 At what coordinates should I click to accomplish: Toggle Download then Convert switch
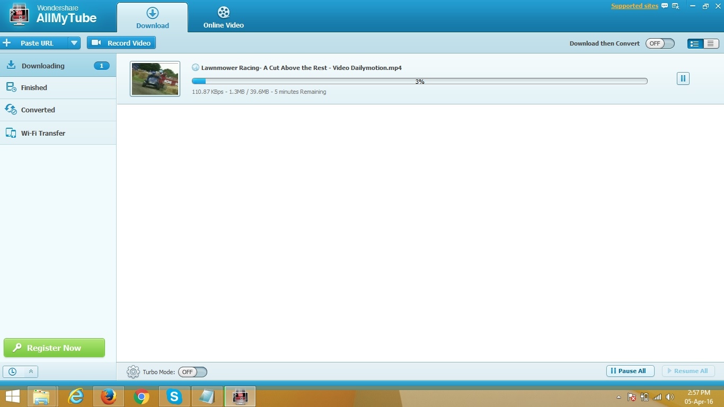(x=660, y=43)
